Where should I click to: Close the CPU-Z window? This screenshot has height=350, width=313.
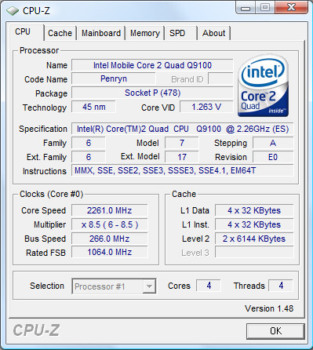[291, 8]
